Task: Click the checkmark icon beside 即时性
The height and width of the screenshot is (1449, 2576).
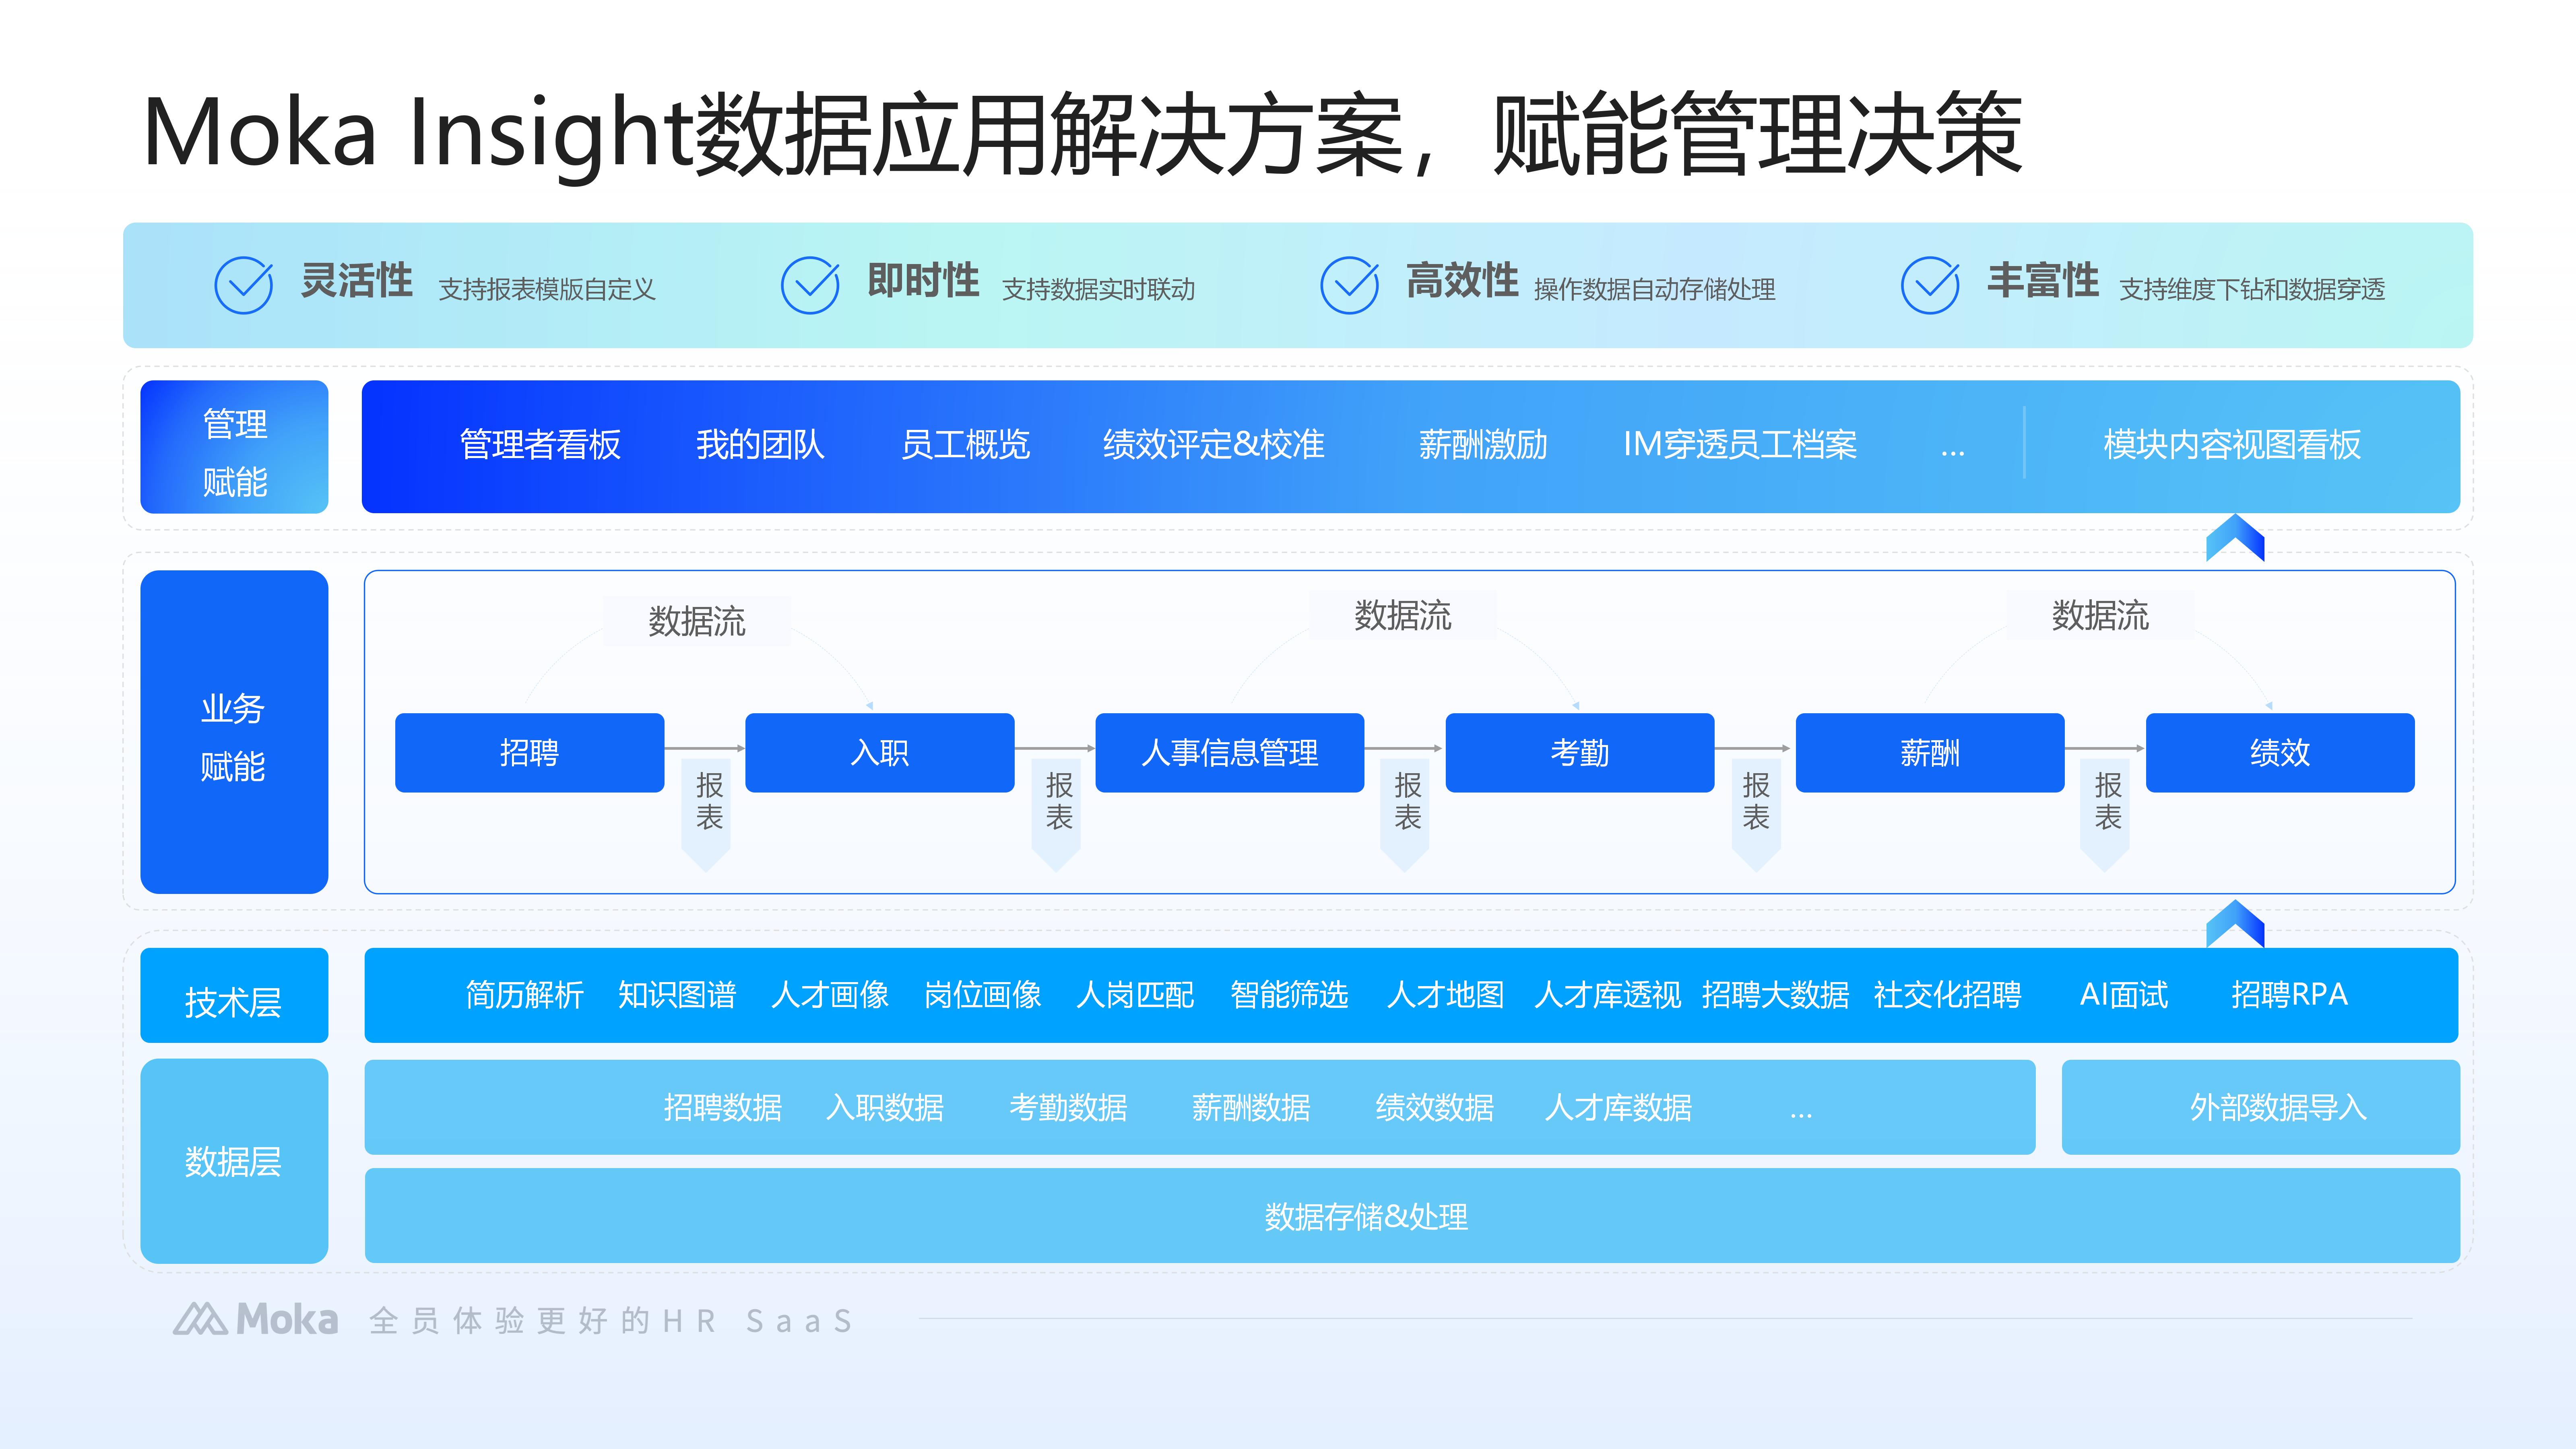Action: (x=809, y=285)
